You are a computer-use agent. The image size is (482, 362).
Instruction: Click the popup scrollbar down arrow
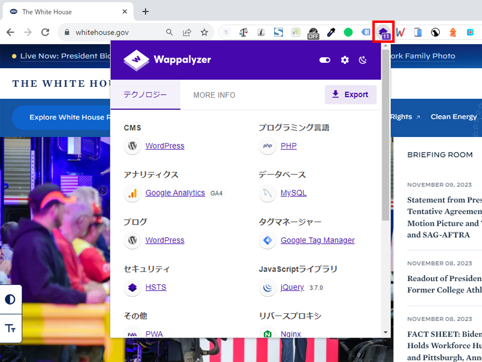tap(386, 332)
